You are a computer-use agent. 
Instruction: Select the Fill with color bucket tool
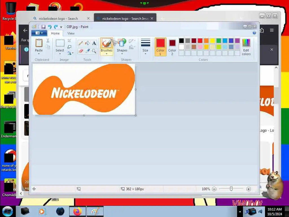pos(87,43)
